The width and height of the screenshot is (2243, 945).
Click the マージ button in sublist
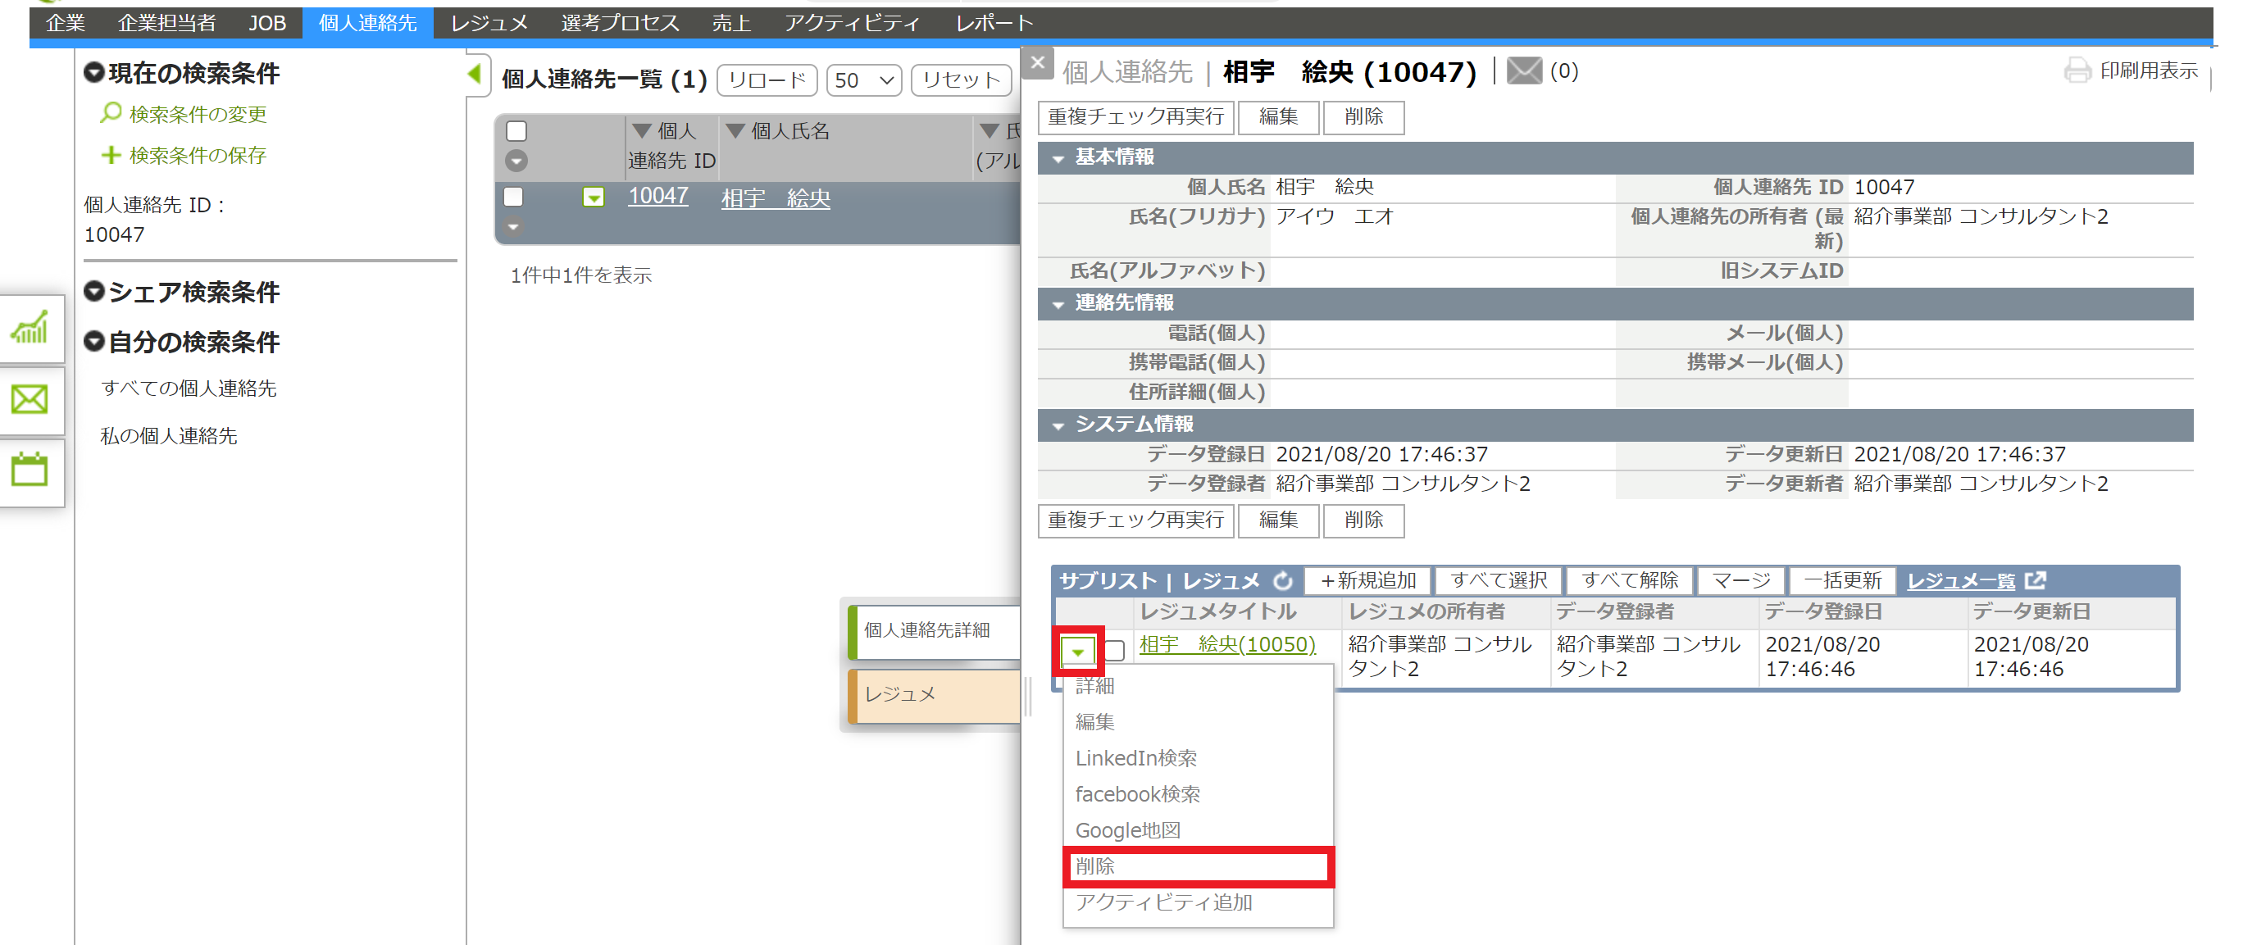(x=1740, y=580)
